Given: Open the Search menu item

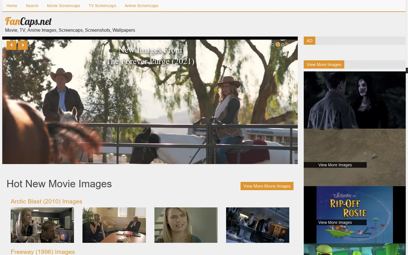Looking at the screenshot, I should (x=32, y=6).
